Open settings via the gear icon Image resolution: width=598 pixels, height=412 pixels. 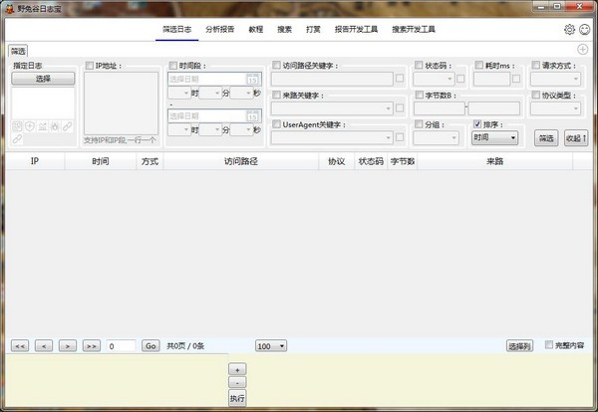pyautogui.click(x=569, y=29)
